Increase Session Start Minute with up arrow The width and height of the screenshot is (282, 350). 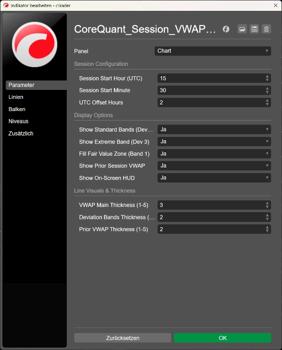(267, 88)
